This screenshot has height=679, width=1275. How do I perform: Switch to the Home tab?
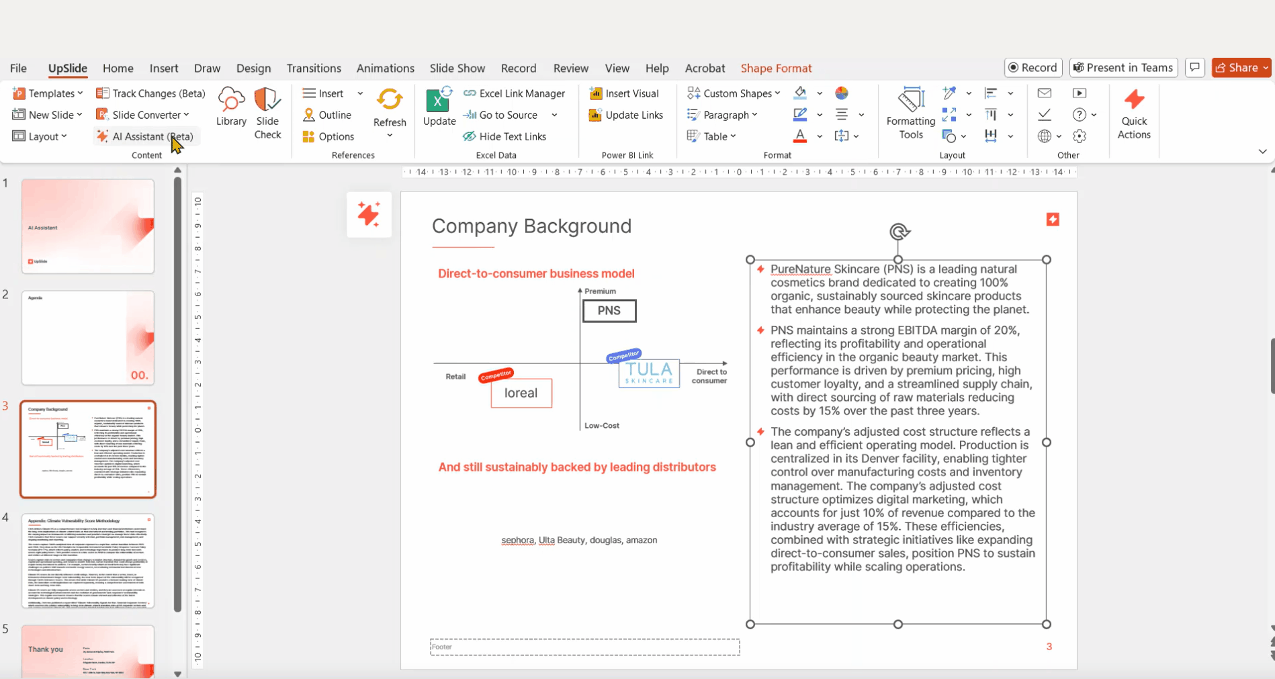pos(118,68)
